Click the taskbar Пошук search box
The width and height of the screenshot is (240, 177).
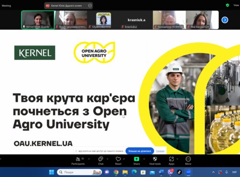click(79, 172)
